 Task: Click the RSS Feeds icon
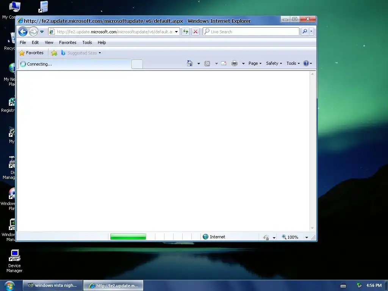coord(207,64)
